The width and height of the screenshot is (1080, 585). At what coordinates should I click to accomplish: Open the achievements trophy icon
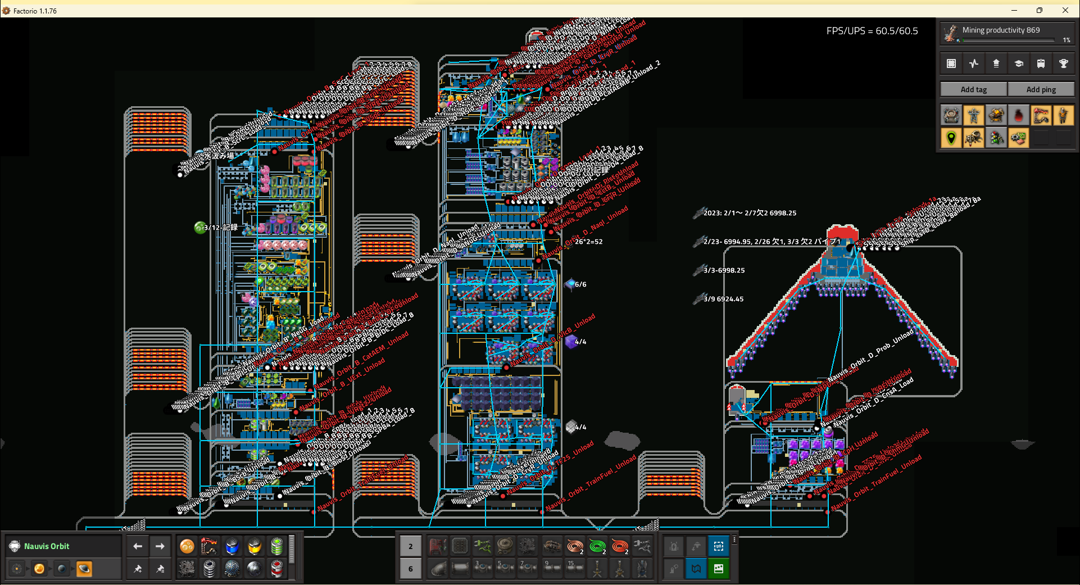click(x=1063, y=64)
